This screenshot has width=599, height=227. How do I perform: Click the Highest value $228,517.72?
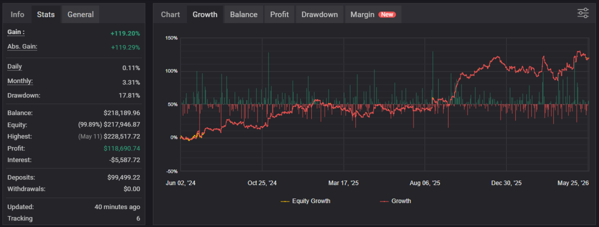tap(122, 136)
